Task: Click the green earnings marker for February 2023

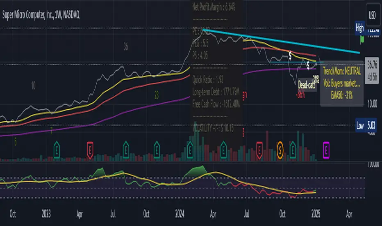Action: click(57, 150)
